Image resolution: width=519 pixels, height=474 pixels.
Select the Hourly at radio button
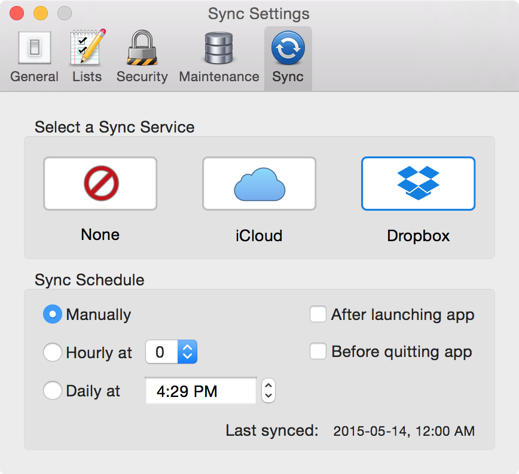(x=52, y=352)
